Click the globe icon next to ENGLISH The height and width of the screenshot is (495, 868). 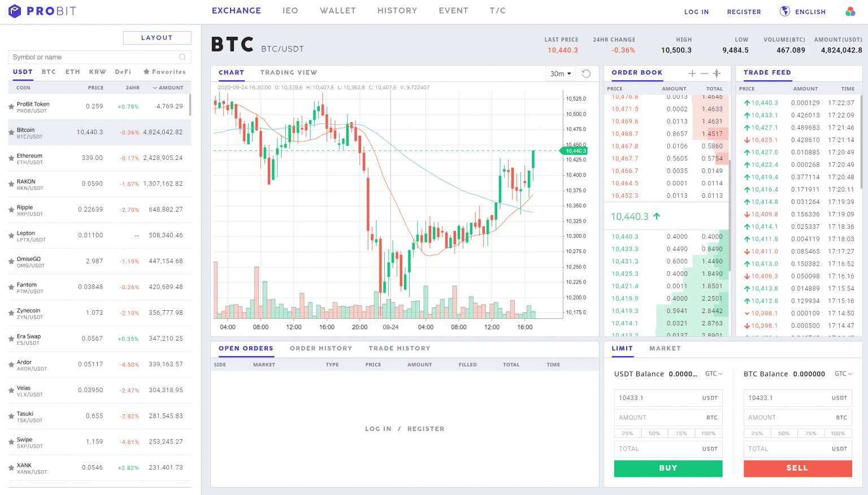785,11
